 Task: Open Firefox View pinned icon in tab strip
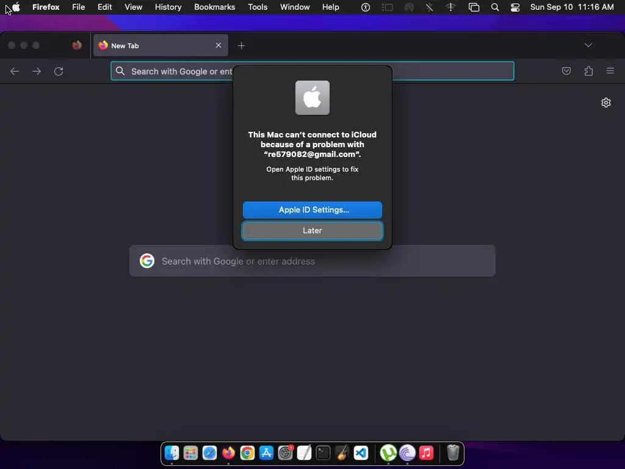pyautogui.click(x=77, y=45)
